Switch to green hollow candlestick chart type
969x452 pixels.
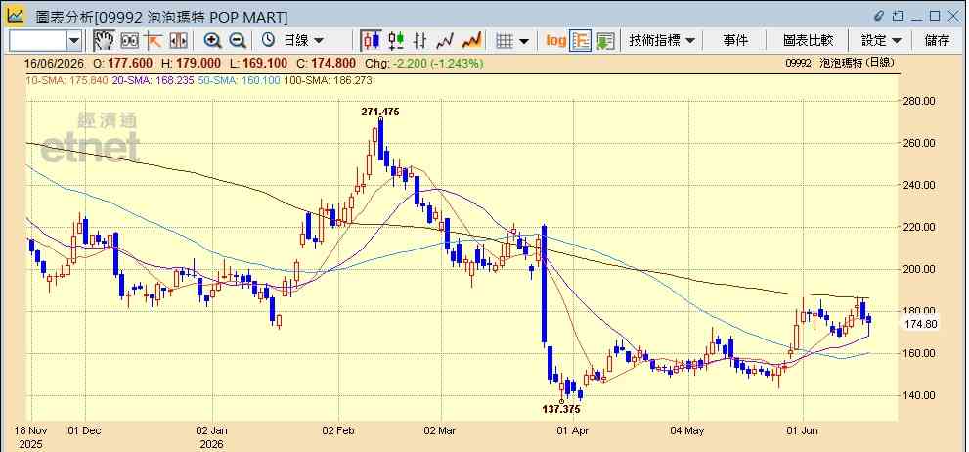coord(396,41)
